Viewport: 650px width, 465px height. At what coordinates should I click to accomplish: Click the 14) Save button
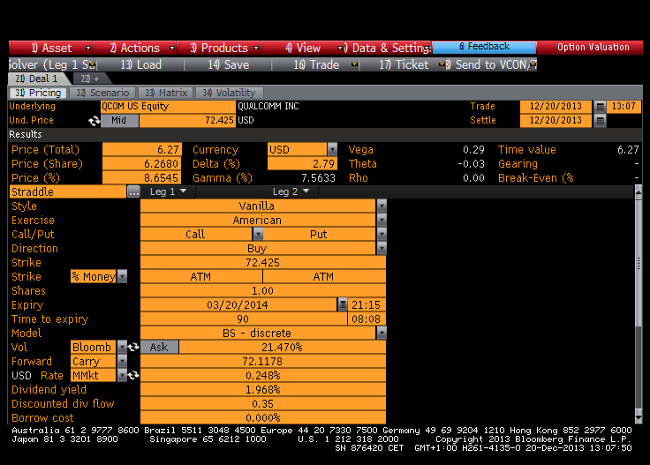pyautogui.click(x=229, y=65)
